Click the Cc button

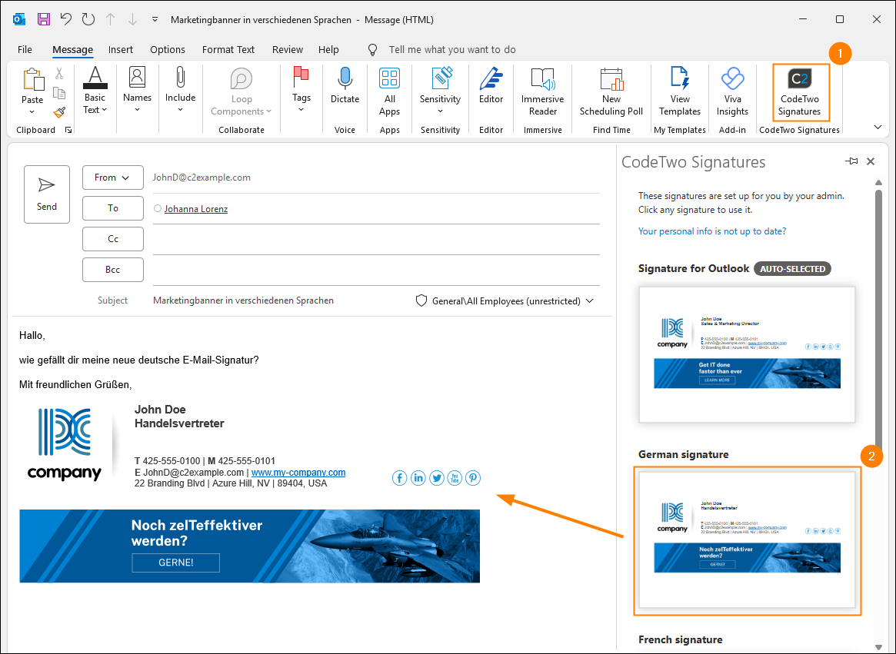point(112,239)
